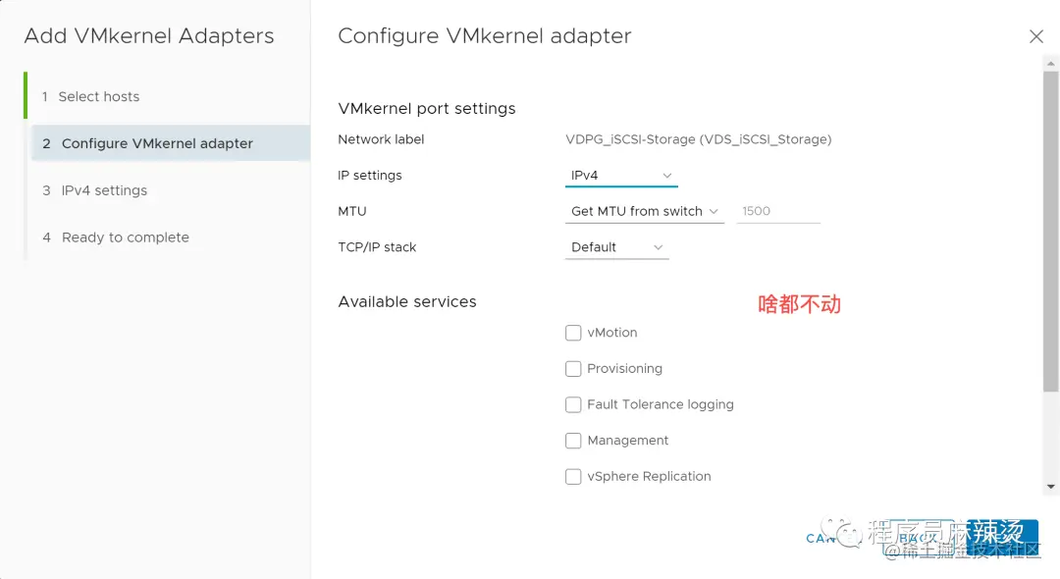
Task: Tick the vSphere Replication checkbox
Action: pos(573,476)
